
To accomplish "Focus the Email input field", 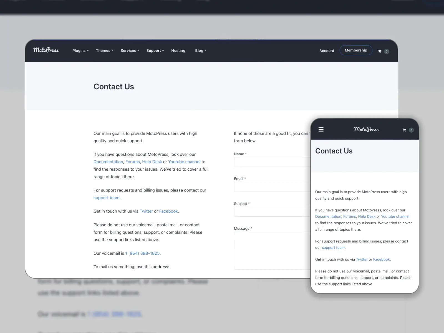I will tap(272, 187).
